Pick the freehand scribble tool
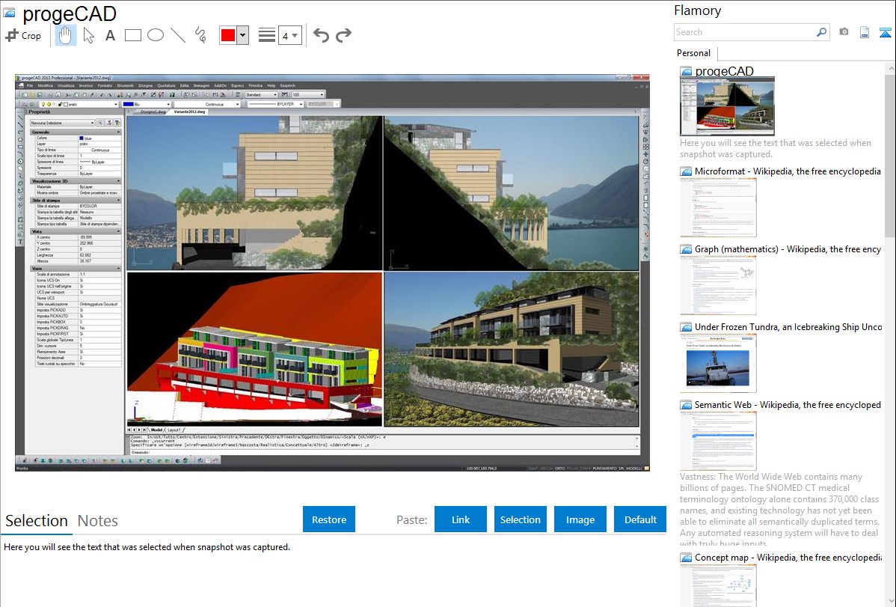This screenshot has width=896, height=607. [x=200, y=35]
